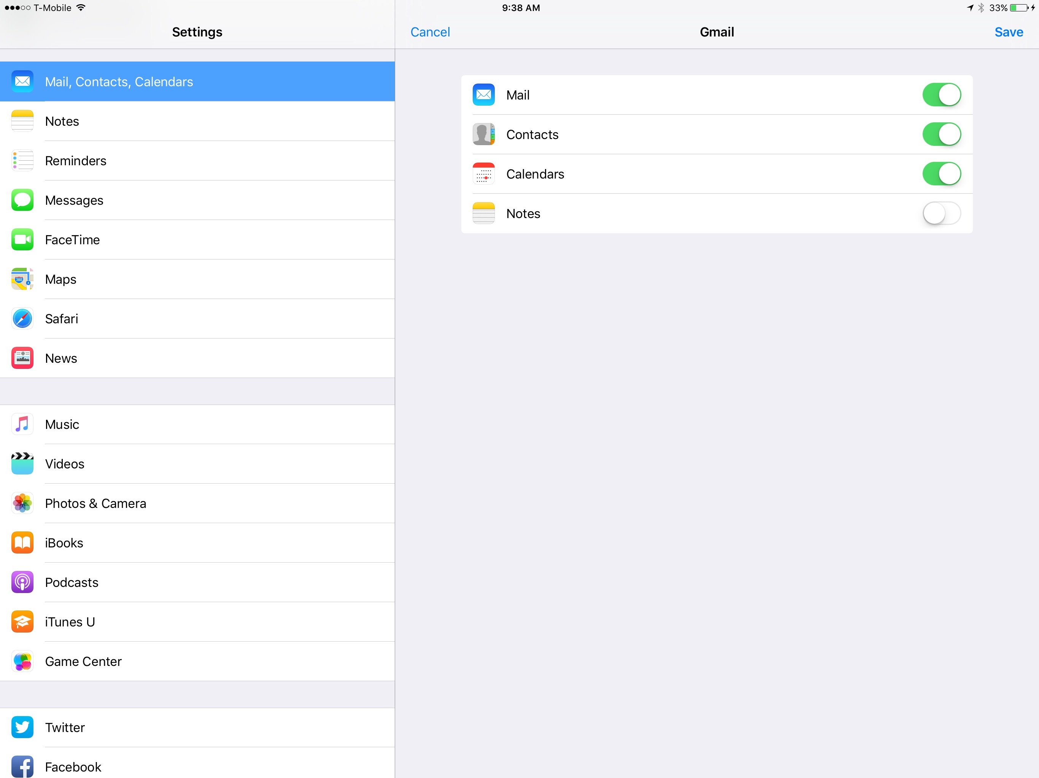The image size is (1039, 778).
Task: Turn off the Gmail Mail switch
Action: point(941,95)
